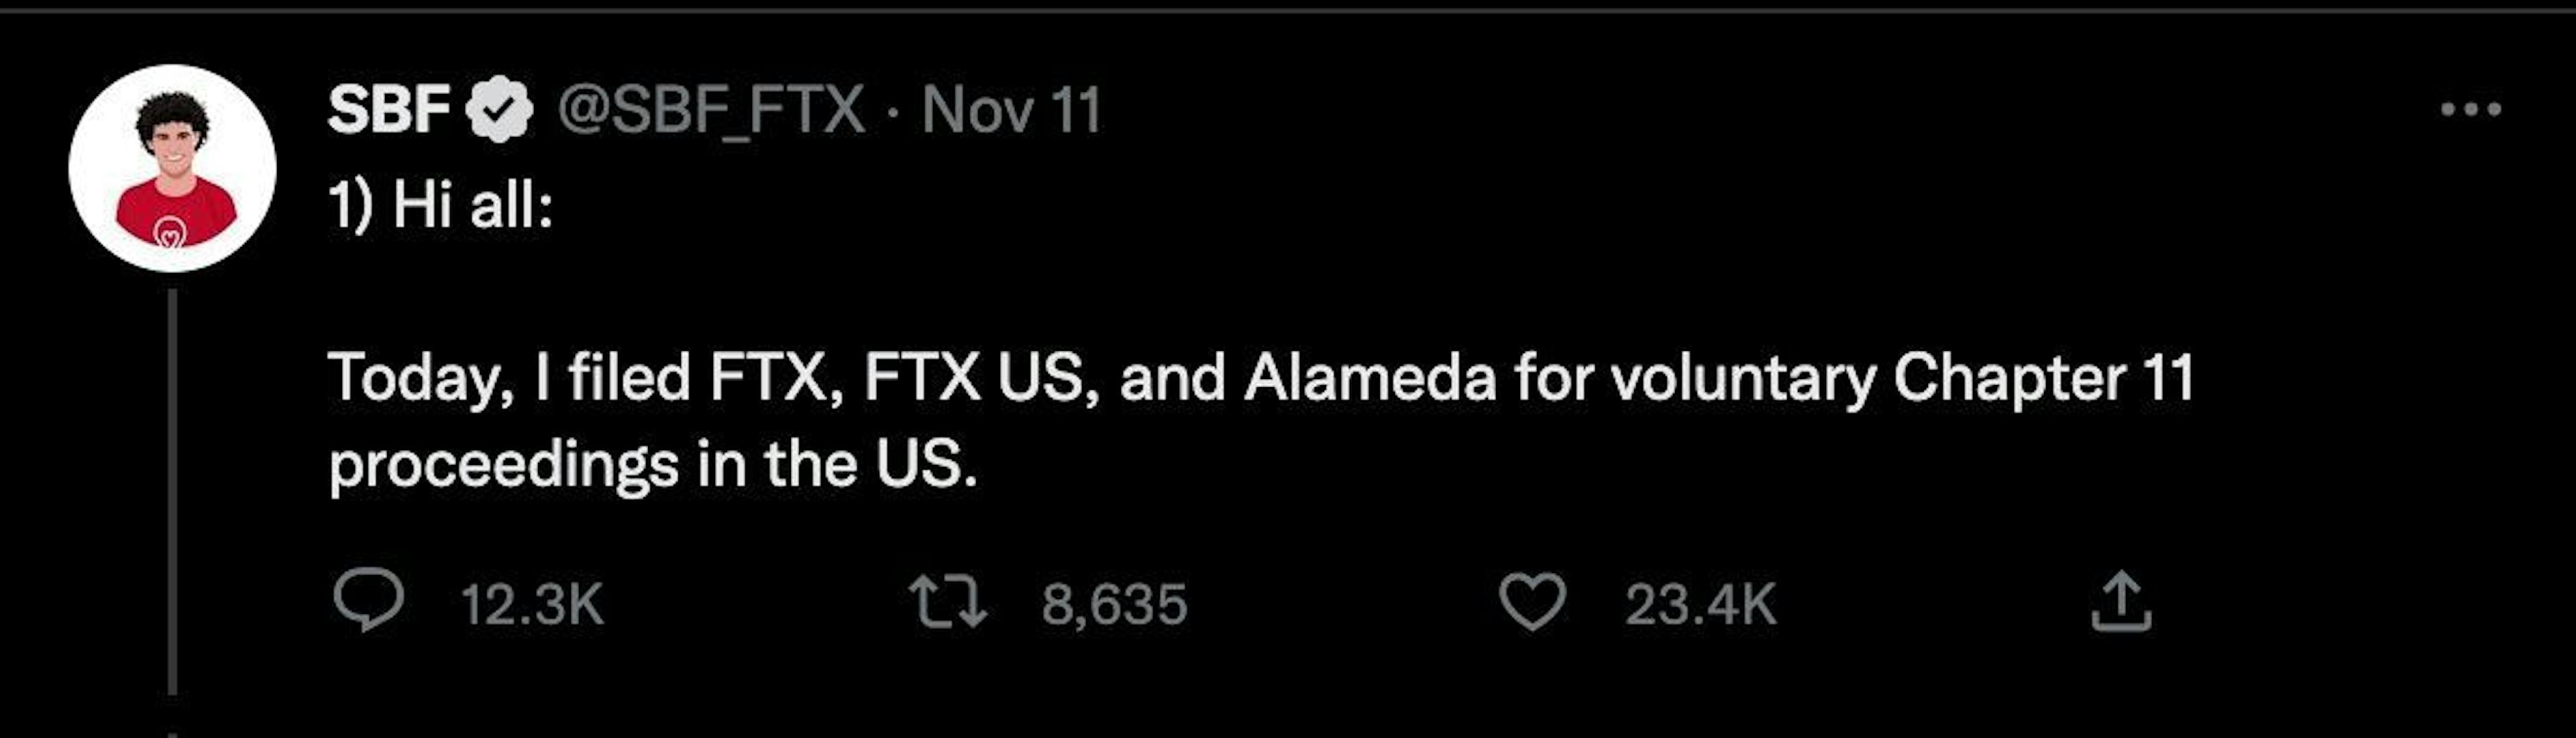The image size is (2576, 738).
Task: Click the 8,635 retweets count
Action: pyautogui.click(x=1114, y=605)
